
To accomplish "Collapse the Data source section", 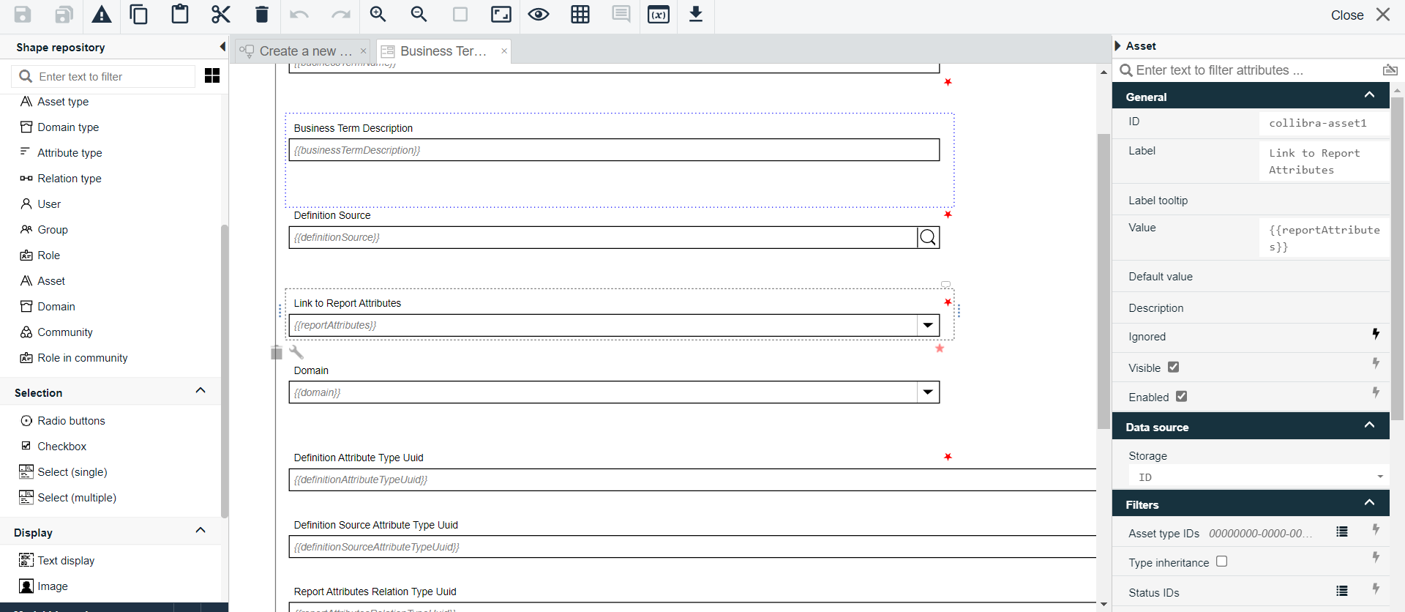I will point(1369,425).
